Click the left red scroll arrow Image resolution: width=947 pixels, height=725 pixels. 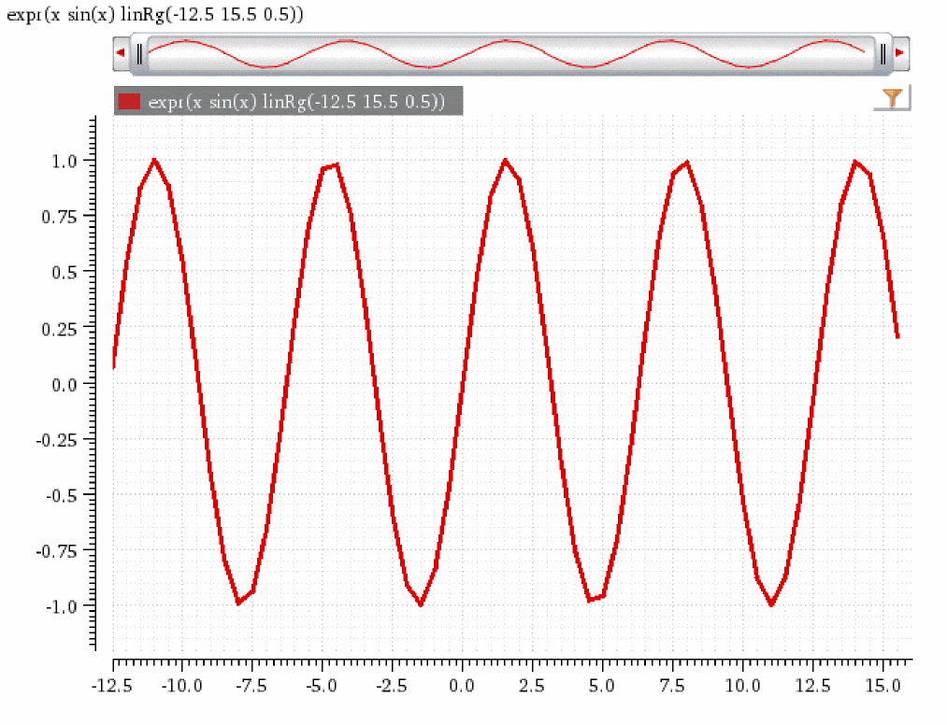[121, 53]
